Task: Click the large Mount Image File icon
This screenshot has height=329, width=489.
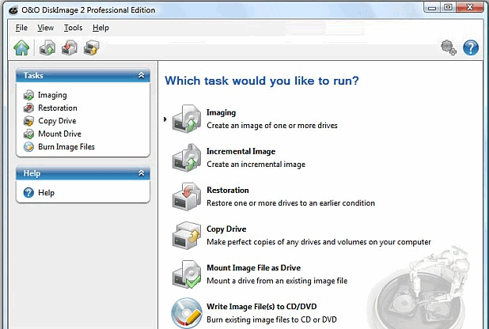Action: 187,274
